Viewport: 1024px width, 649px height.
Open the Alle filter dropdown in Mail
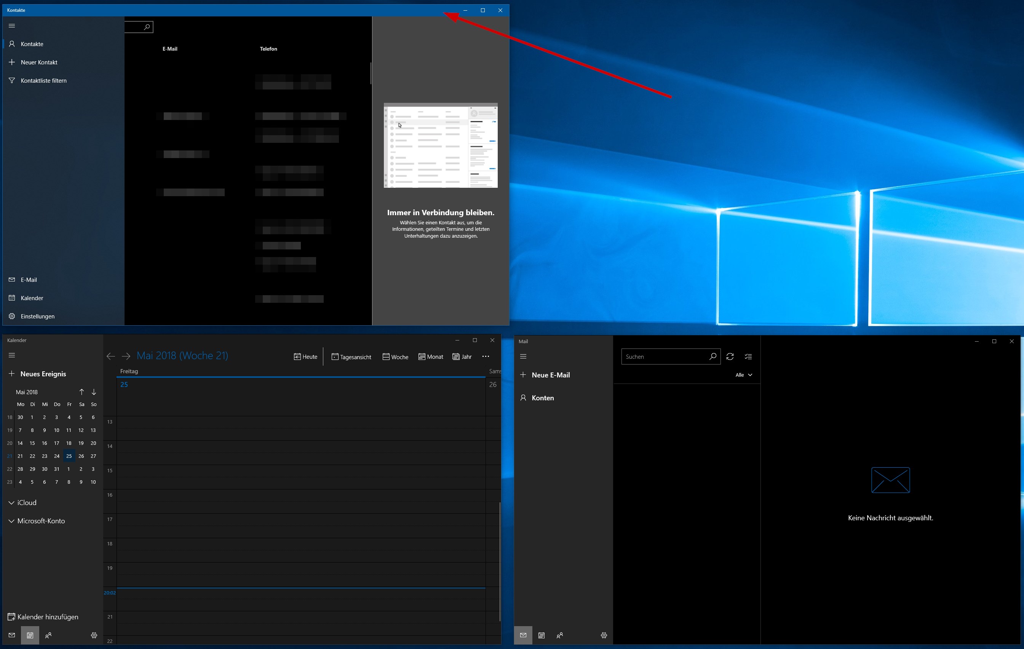pyautogui.click(x=743, y=375)
